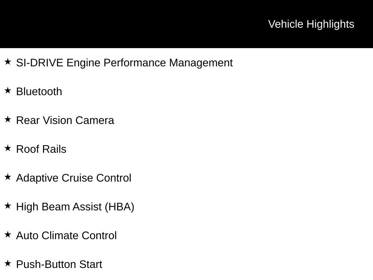
Task: Select the SI-DRIVE Engine Performance Management text
Action: pyautogui.click(x=124, y=63)
